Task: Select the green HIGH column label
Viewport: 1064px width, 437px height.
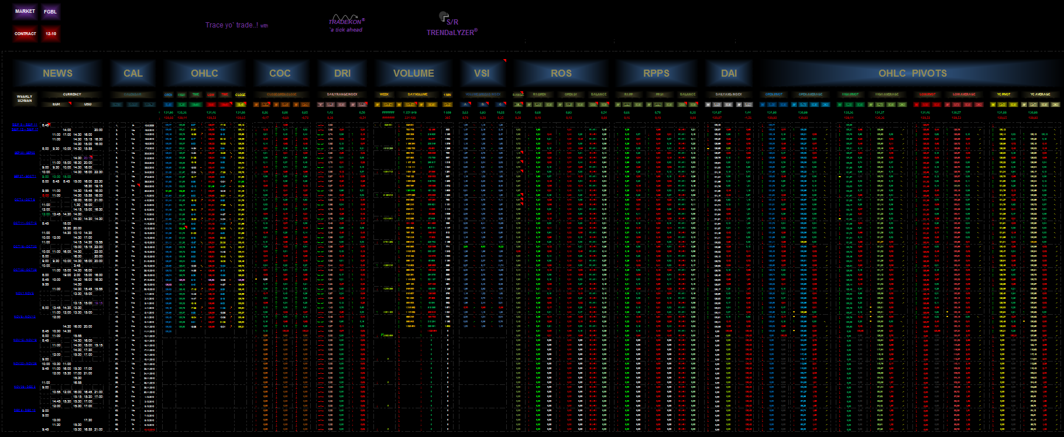Action: coord(181,94)
